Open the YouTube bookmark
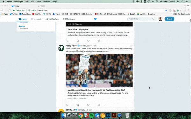Image resolution: width=191 pixels, height=119 pixels. [37, 14]
